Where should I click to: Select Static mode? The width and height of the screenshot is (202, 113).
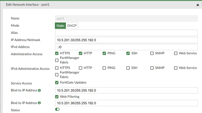[60, 26]
